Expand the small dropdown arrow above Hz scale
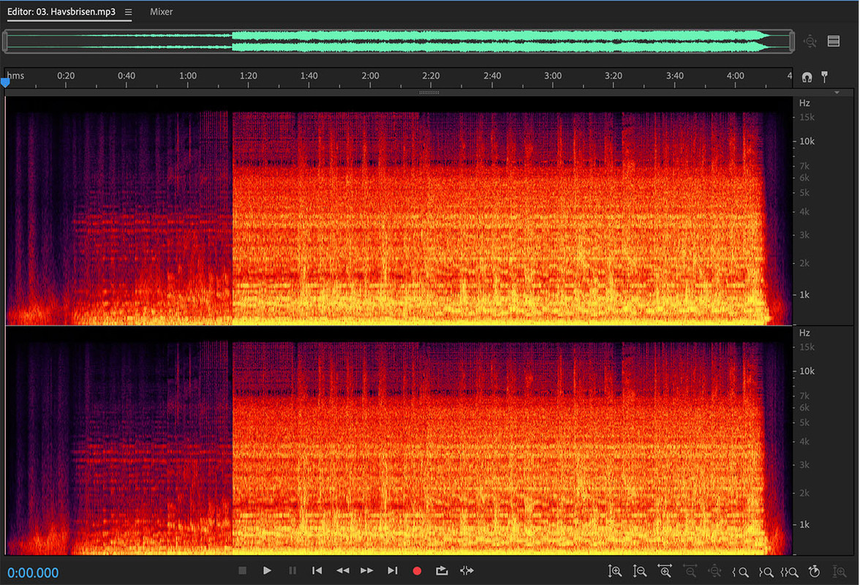 (x=837, y=93)
